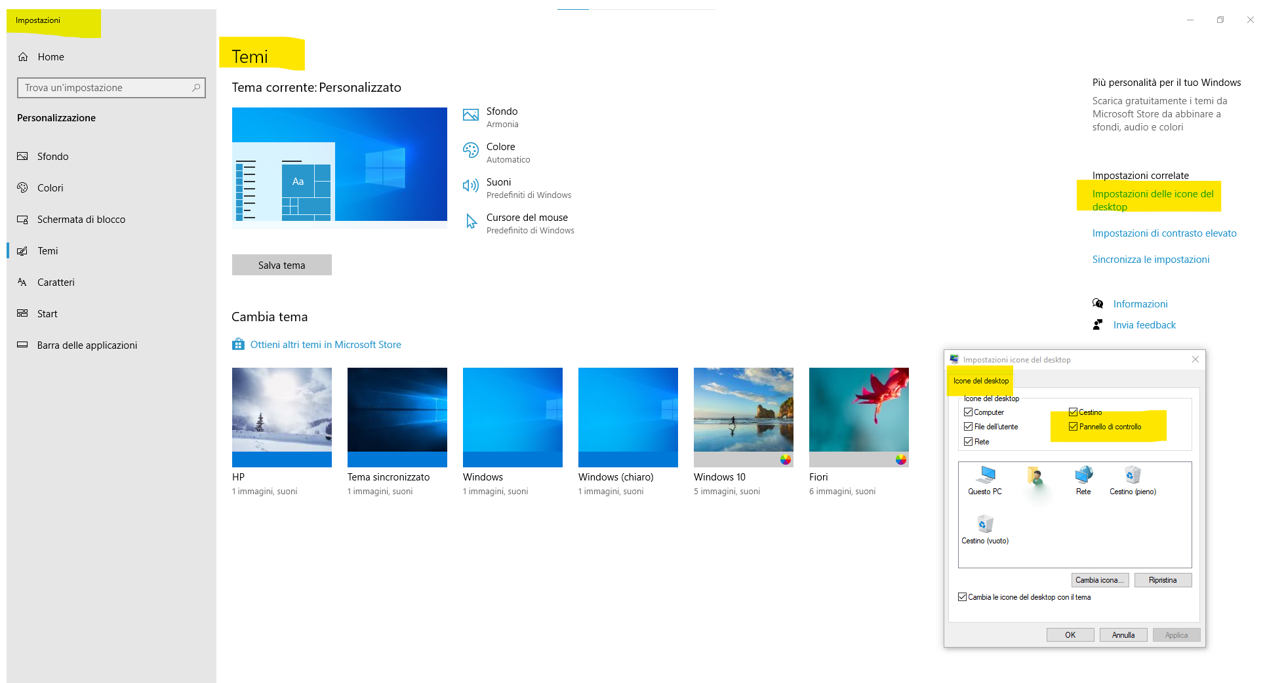
Task: Open Suoni Predefiniti di Windows setting
Action: click(517, 188)
